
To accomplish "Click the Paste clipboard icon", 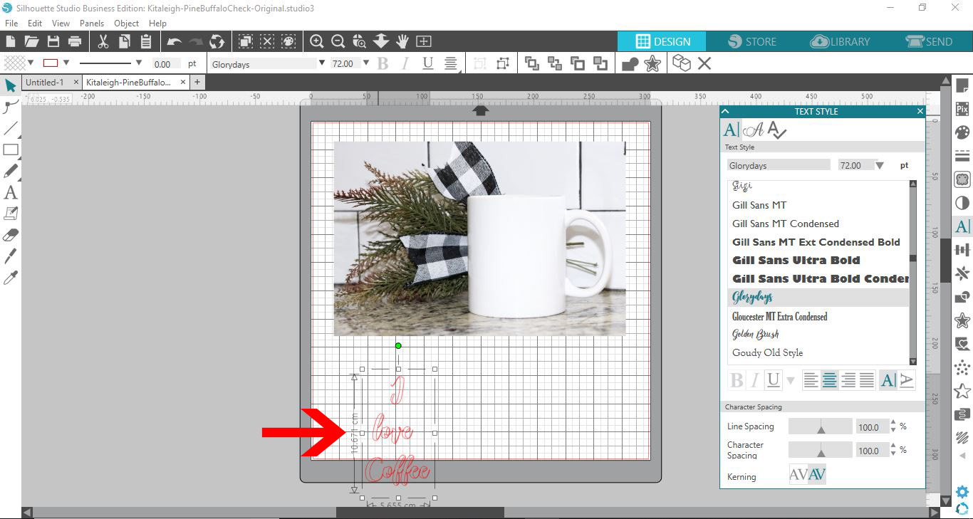I will 146,41.
